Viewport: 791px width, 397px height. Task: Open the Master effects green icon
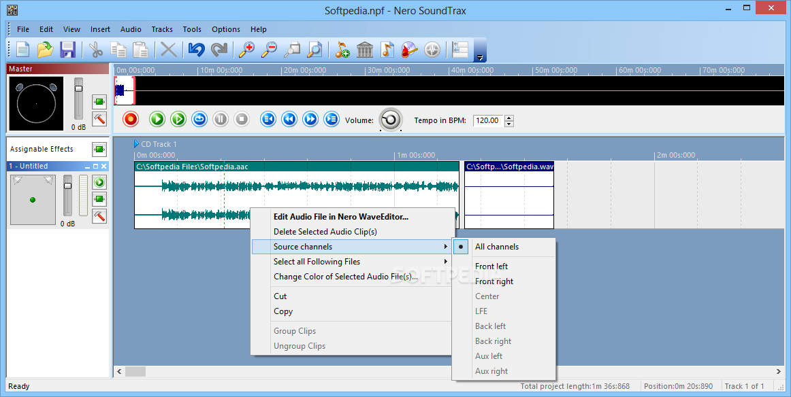click(x=99, y=102)
